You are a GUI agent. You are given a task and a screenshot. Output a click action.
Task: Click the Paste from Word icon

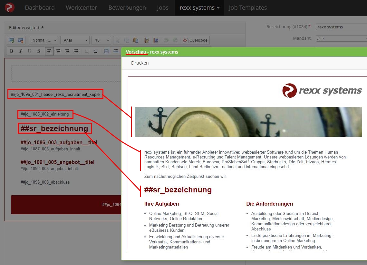156,40
